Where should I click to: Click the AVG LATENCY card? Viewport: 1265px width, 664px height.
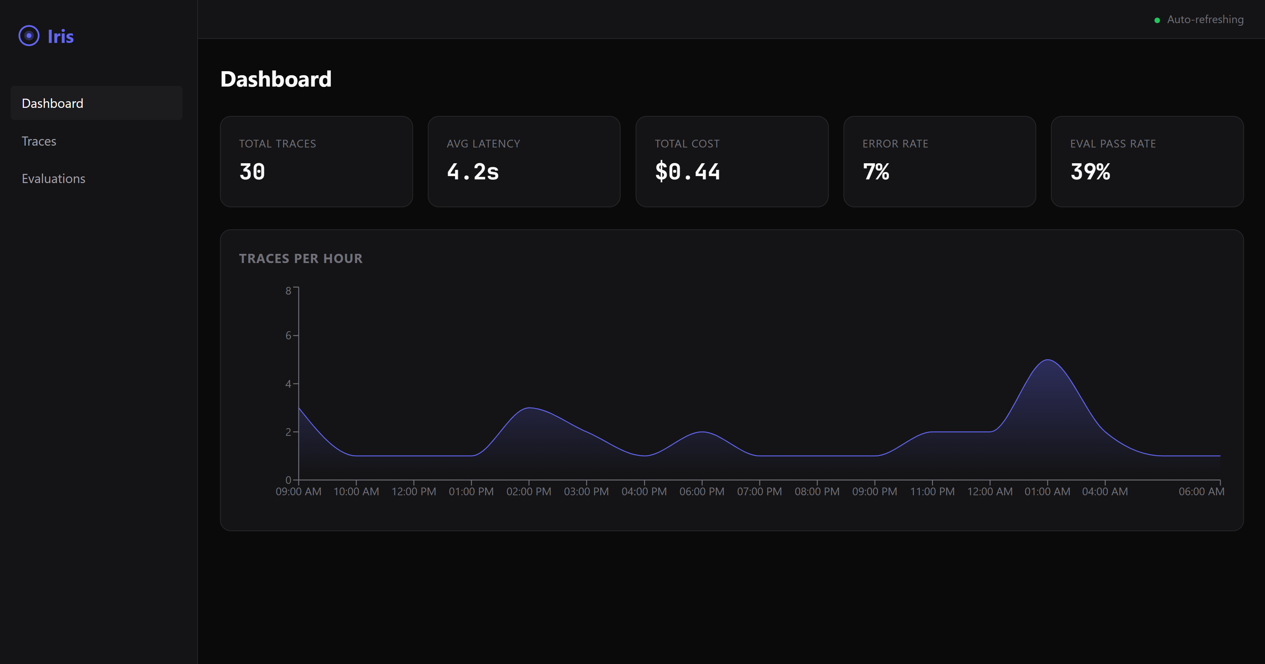coord(524,161)
